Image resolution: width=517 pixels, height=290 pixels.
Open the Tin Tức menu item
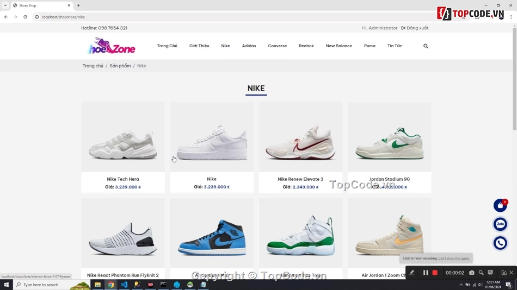395,46
